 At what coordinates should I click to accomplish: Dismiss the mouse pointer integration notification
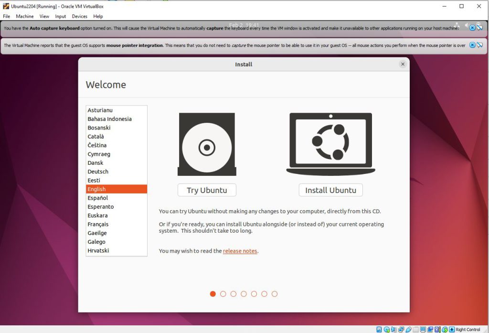472,45
